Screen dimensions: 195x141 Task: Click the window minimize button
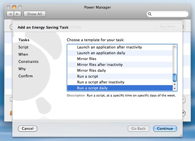14,7
